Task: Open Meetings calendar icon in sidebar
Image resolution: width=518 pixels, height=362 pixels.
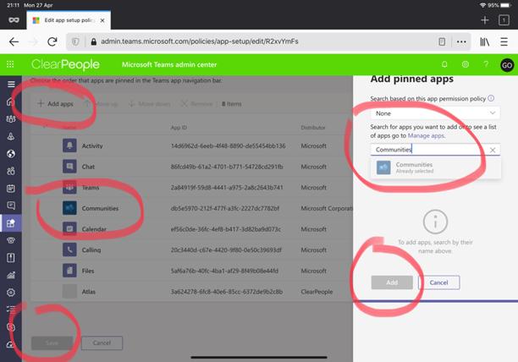Action: click(11, 189)
